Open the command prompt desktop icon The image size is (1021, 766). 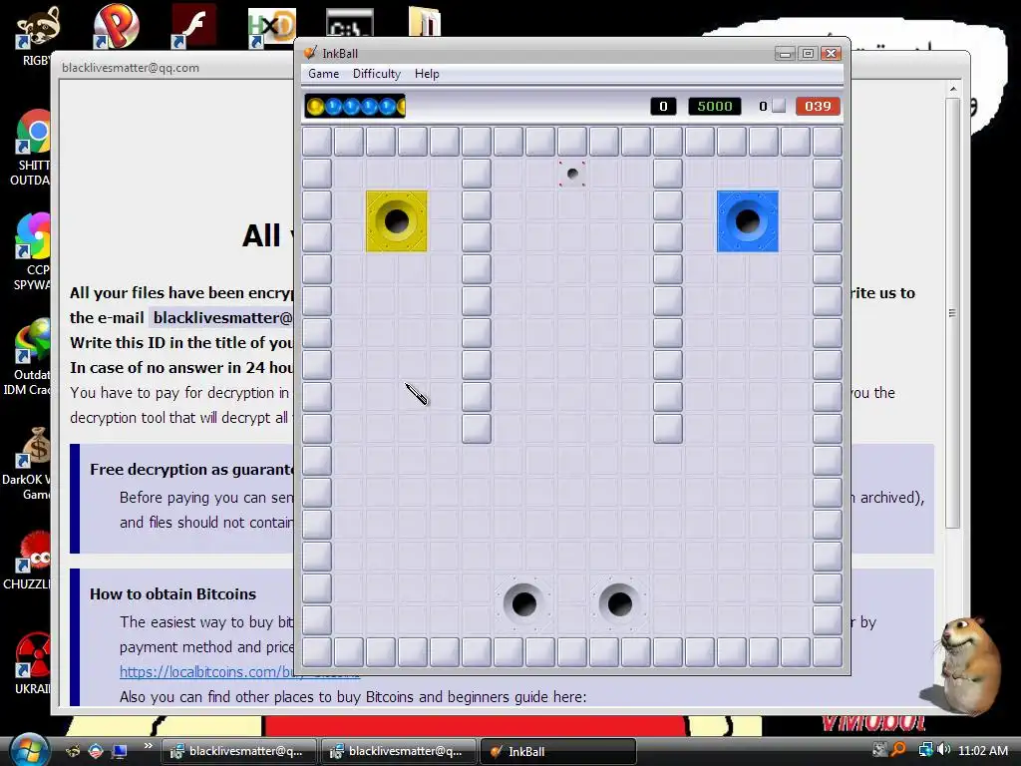point(350,22)
